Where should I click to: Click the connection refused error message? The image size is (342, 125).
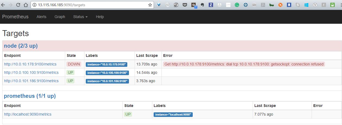coord(244,64)
